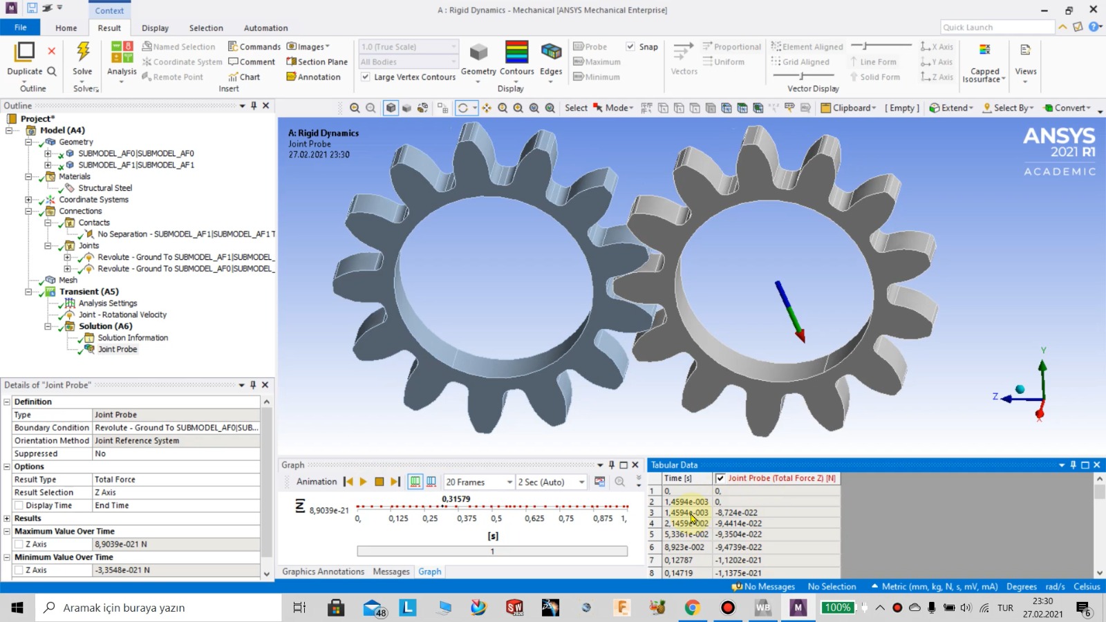Insert a Chart

coord(244,77)
